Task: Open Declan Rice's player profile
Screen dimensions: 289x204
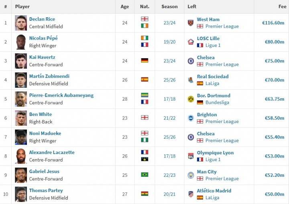Action: point(42,19)
